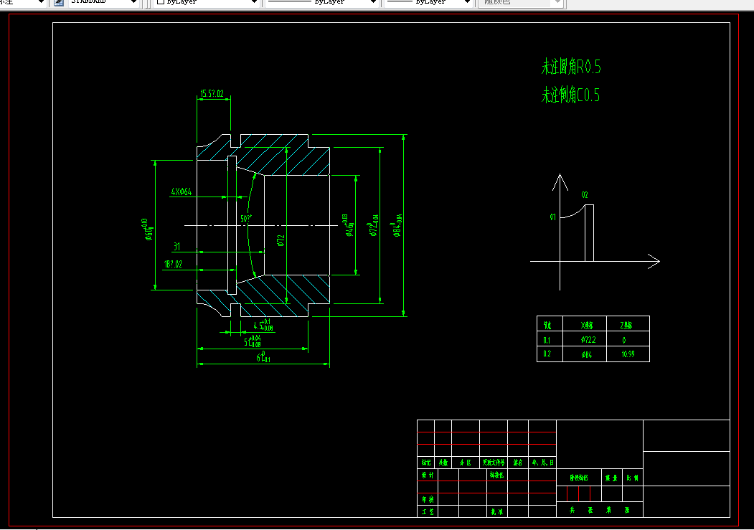Image resolution: width=754 pixels, height=530 pixels.
Task: Select the 18?.02 dimension text
Action: coord(173,264)
